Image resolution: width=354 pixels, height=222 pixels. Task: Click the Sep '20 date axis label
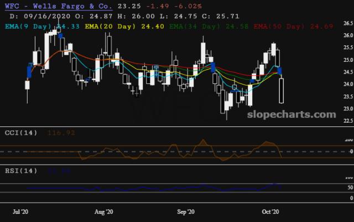(x=186, y=212)
